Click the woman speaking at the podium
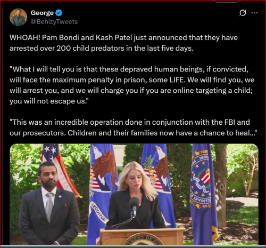Image resolution: width=266 pixels, height=248 pixels. 136,196
